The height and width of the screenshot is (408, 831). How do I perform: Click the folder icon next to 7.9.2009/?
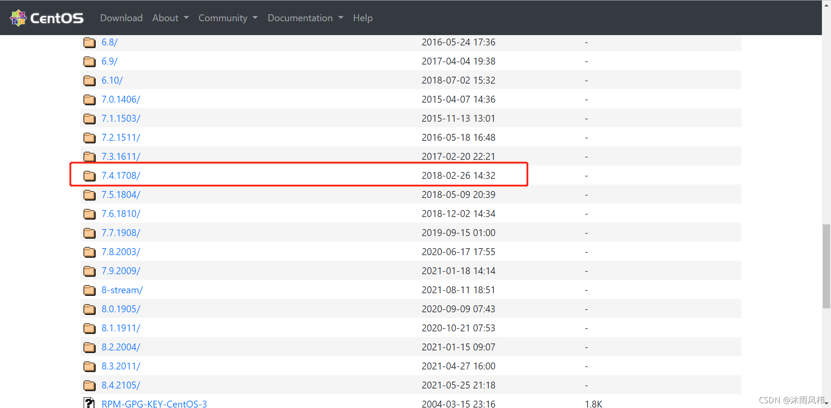coord(90,271)
